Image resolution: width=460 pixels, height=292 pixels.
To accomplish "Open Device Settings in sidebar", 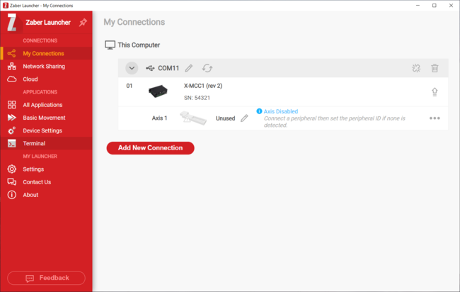I will (x=41, y=130).
